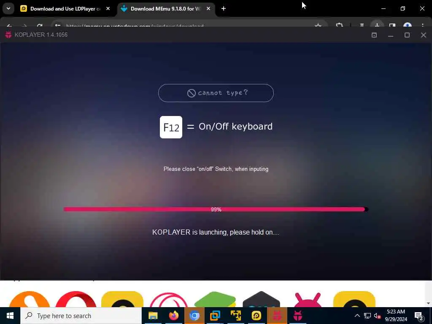Open the yellow-black patterned taskbar icon
Image resolution: width=432 pixels, height=324 pixels.
235,316
